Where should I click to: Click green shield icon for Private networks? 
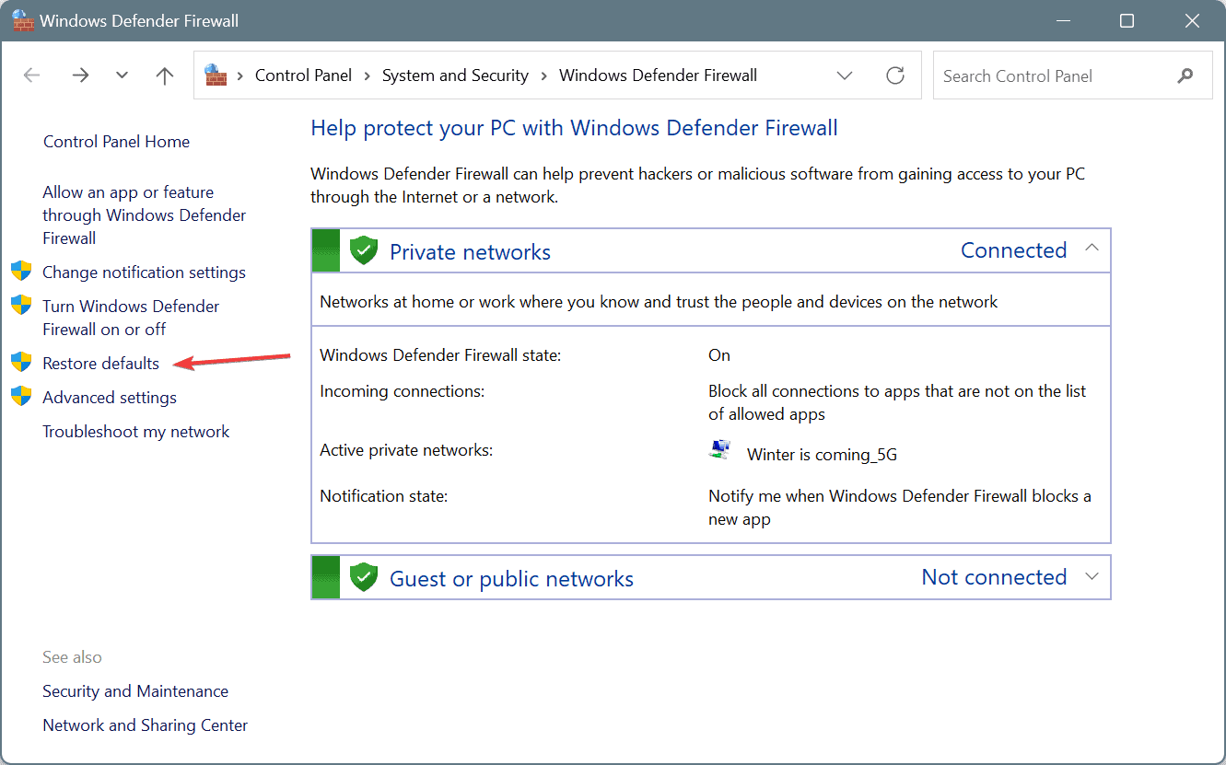click(365, 249)
